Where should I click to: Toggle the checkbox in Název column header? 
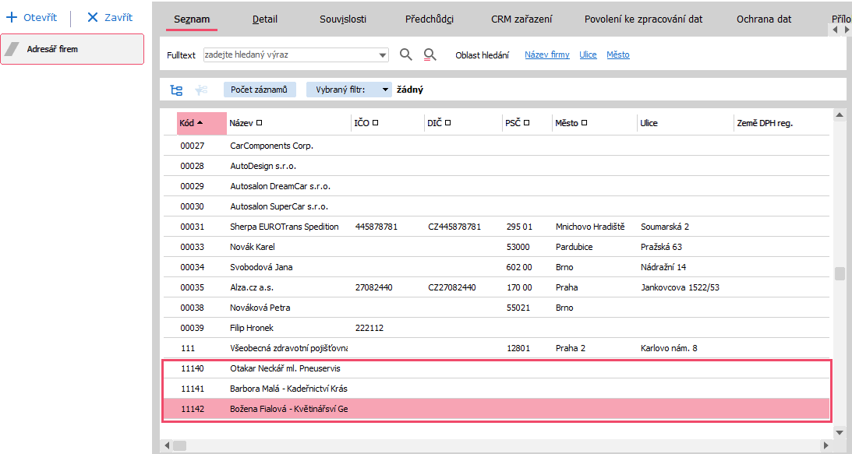tap(260, 123)
